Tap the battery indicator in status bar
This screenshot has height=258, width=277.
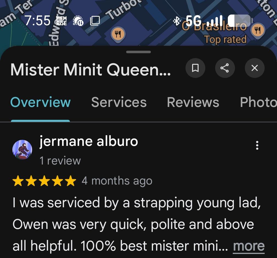(240, 21)
